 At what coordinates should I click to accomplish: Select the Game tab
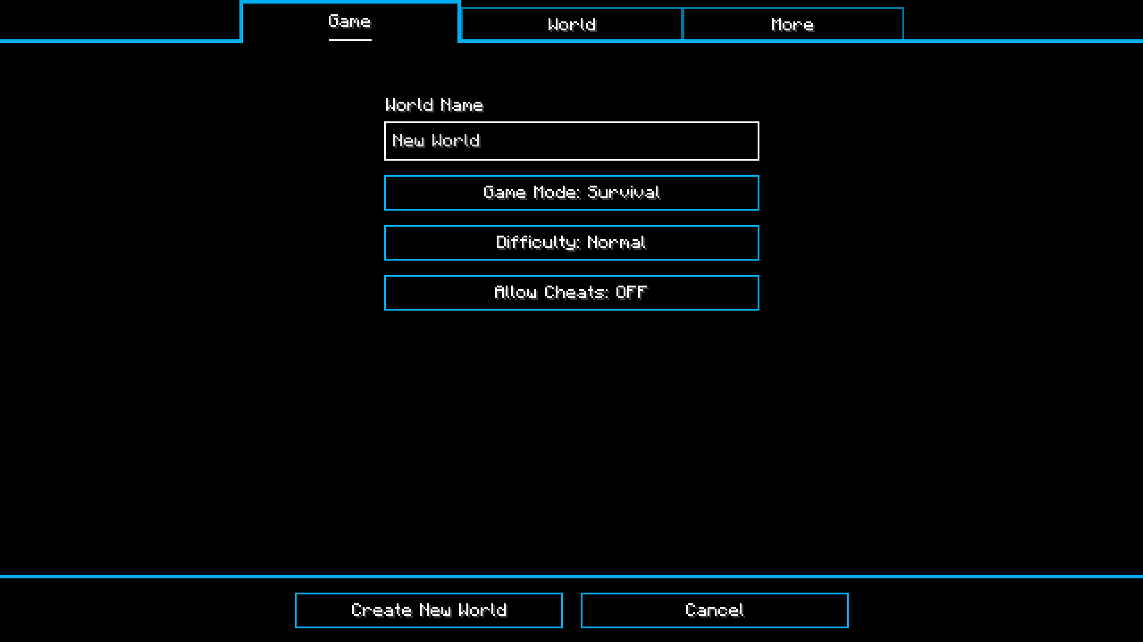pyautogui.click(x=350, y=22)
